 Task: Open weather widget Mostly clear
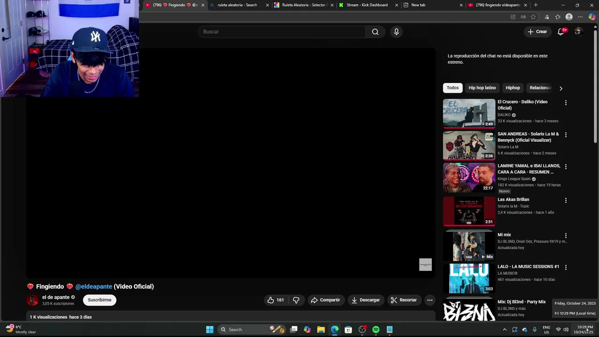coord(21,330)
